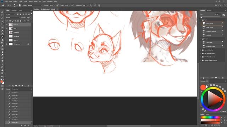Open the Flow dropdown arrow
The width and height of the screenshot is (227, 127).
pyautogui.click(x=70, y=6)
